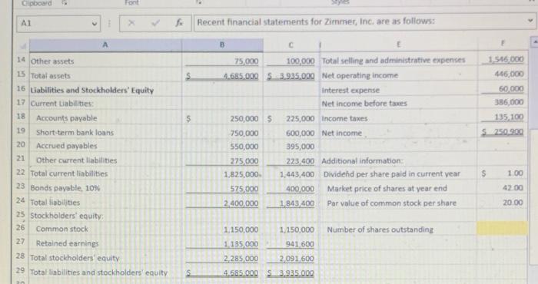Screen dimensions: 538x284
Task: Click the insert function fx icon
Action: [179, 23]
